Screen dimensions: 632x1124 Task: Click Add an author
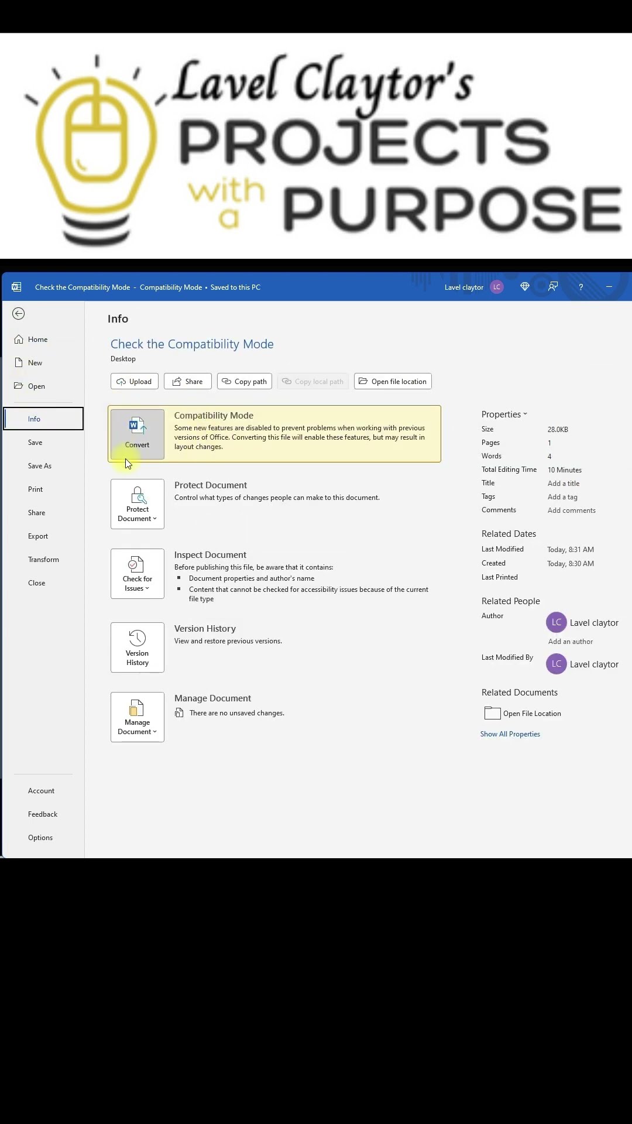coord(571,642)
